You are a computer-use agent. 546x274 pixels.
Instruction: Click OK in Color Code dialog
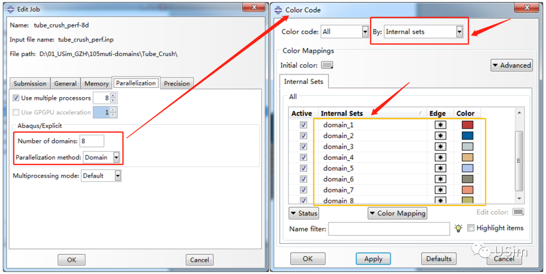pos(307,259)
